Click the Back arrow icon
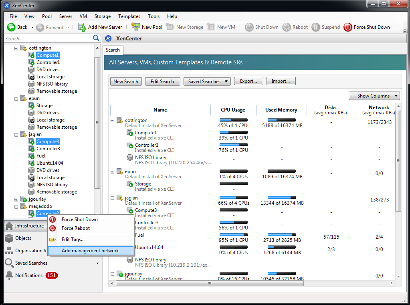This screenshot has width=410, height=305. [11, 27]
